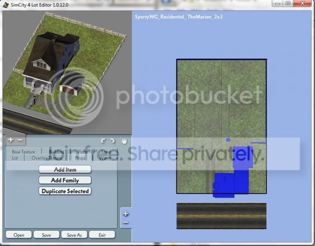
Task: Click the road strip below the lot plan
Action: click(x=221, y=216)
